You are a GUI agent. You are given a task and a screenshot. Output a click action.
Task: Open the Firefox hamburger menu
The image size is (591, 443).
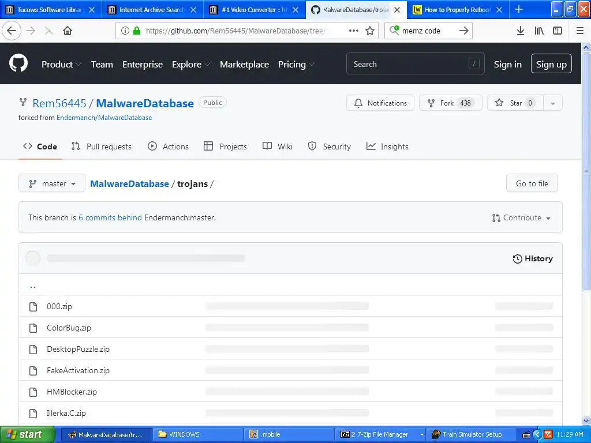click(579, 31)
